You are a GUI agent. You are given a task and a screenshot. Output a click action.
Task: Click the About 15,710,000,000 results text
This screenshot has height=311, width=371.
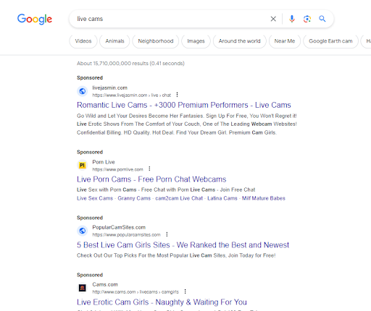(130, 64)
